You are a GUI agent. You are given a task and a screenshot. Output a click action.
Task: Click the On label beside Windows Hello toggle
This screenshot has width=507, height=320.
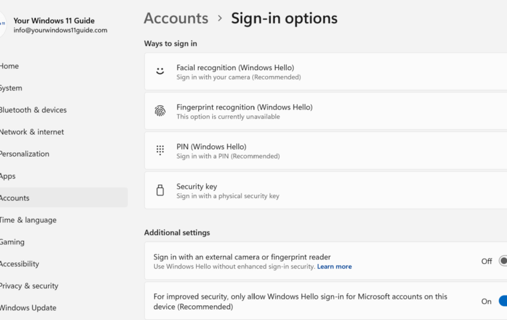[486, 301]
